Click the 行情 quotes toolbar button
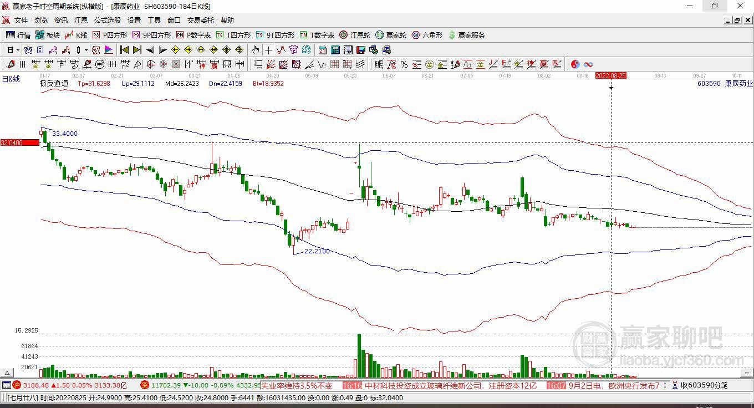754x408 pixels. click(x=18, y=35)
